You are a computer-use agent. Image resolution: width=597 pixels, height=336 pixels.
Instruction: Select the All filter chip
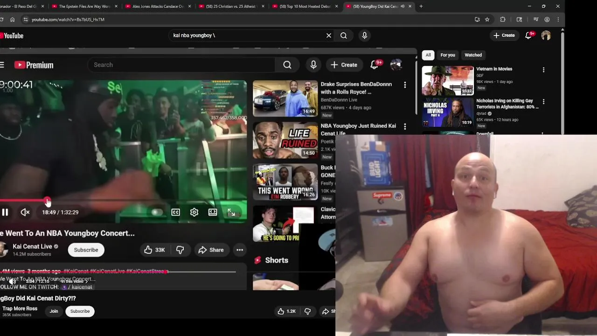click(x=428, y=55)
